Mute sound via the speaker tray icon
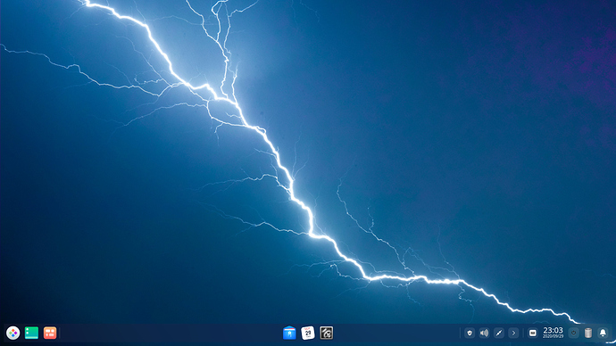The height and width of the screenshot is (346, 616). pyautogui.click(x=484, y=333)
